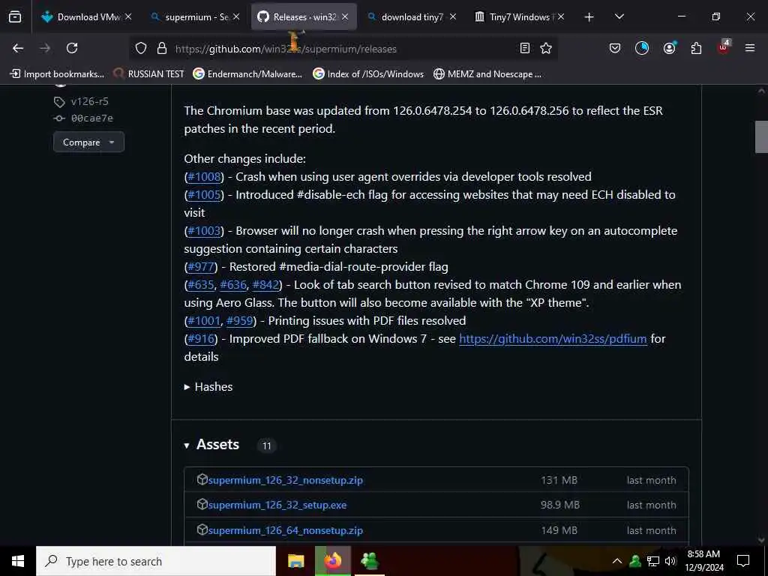Click the Windows Start button
This screenshot has width=768, height=576.
click(18, 561)
